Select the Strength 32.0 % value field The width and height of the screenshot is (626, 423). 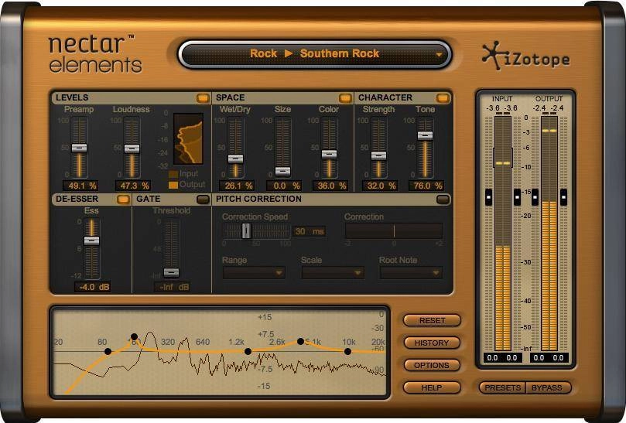[x=380, y=186]
